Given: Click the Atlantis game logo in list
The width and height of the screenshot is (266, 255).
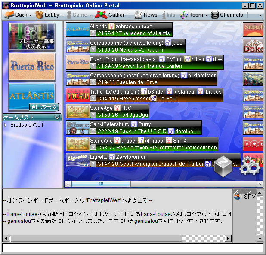Looking at the screenshot, I should coord(78,30).
